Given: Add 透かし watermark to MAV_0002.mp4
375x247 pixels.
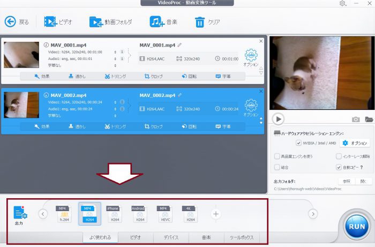Looking at the screenshot, I should point(77,126).
